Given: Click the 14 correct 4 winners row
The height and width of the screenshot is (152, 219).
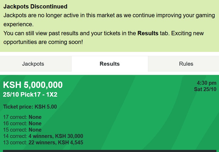Looking at the screenshot, I should [x=43, y=136].
